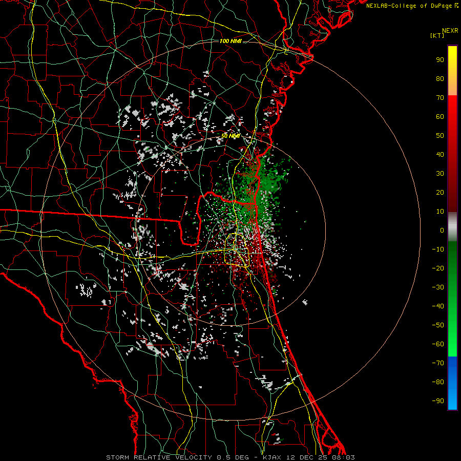461x461 pixels.
Task: Click the 50 knot scale value
Action: pos(440,136)
